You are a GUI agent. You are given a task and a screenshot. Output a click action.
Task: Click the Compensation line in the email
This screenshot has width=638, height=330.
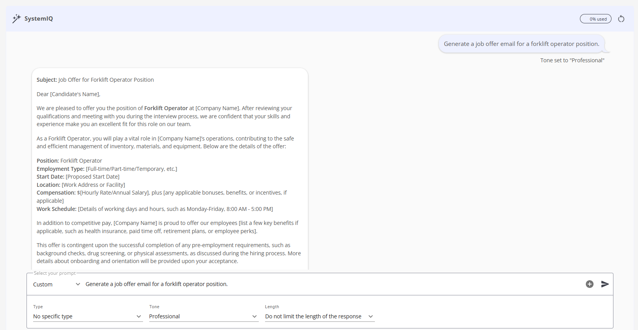[162, 197]
